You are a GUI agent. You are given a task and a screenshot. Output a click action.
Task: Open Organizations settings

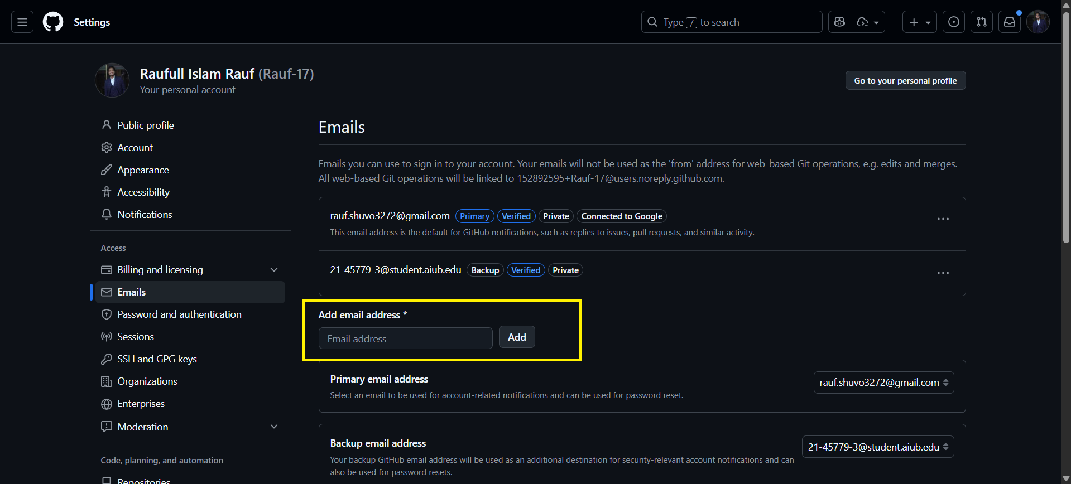pyautogui.click(x=190, y=381)
